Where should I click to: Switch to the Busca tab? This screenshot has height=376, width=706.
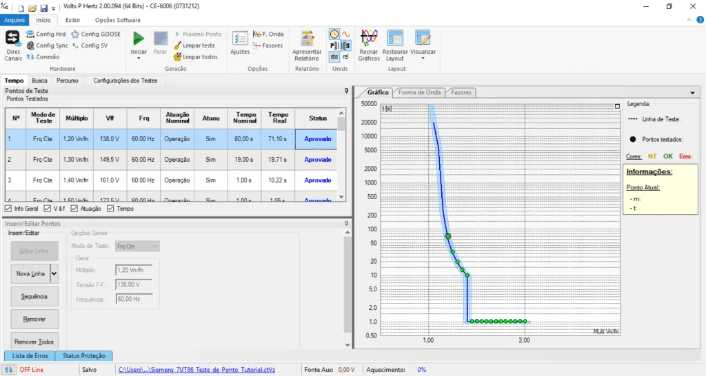coord(39,81)
